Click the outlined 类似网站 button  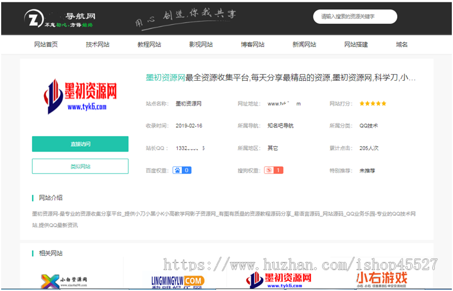(x=80, y=166)
